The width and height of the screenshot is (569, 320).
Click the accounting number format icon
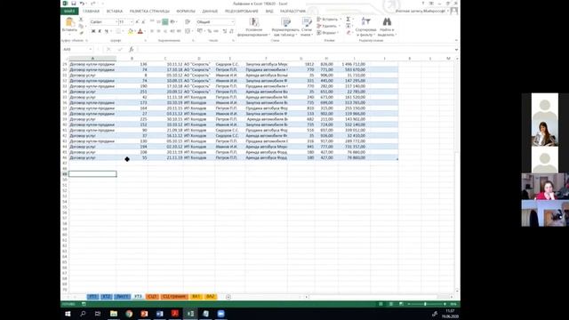click(x=200, y=32)
